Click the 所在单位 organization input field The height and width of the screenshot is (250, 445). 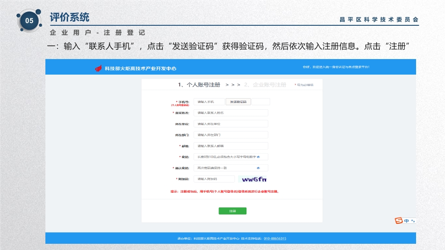pos(231,124)
